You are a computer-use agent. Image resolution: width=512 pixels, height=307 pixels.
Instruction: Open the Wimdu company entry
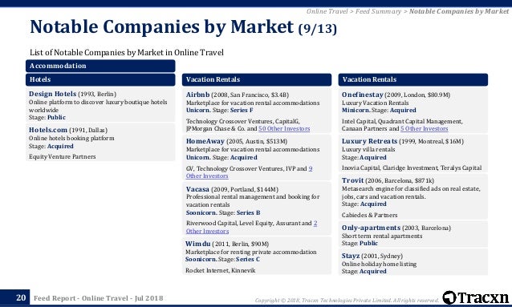[198, 244]
